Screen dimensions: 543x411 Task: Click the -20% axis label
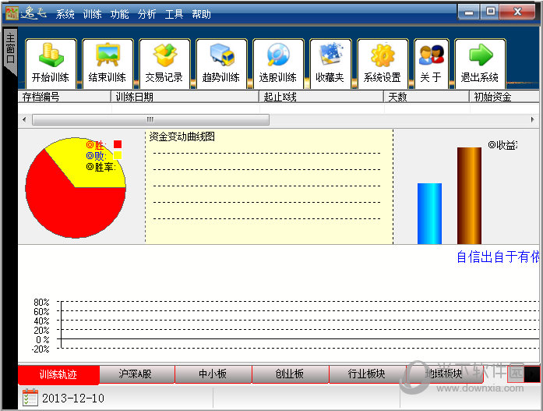coord(41,349)
